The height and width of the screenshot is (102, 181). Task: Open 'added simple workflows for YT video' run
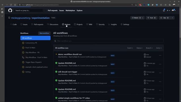pos(74,98)
